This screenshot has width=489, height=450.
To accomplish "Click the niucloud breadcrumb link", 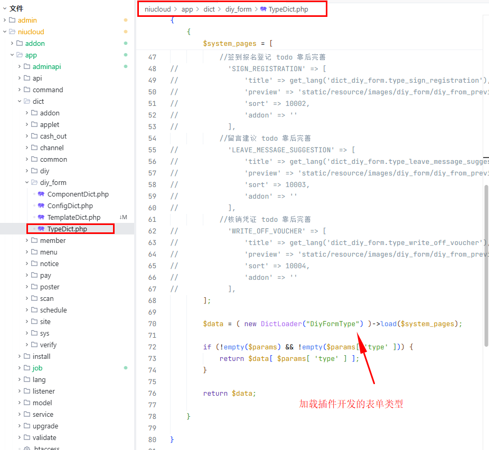I will pyautogui.click(x=157, y=9).
